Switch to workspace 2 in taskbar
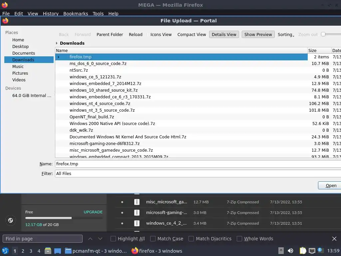Image resolution: width=341 pixels, height=256 pixels. (x=23, y=251)
